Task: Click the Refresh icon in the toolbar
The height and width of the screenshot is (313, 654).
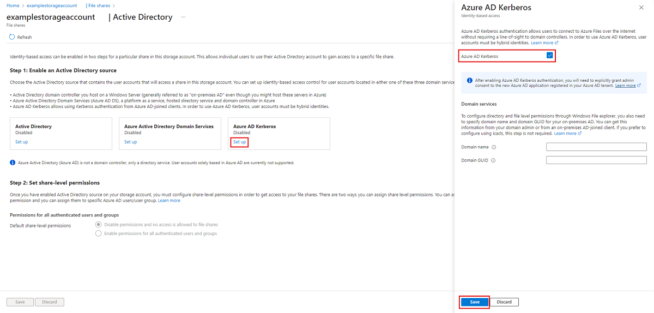Action: pyautogui.click(x=12, y=37)
